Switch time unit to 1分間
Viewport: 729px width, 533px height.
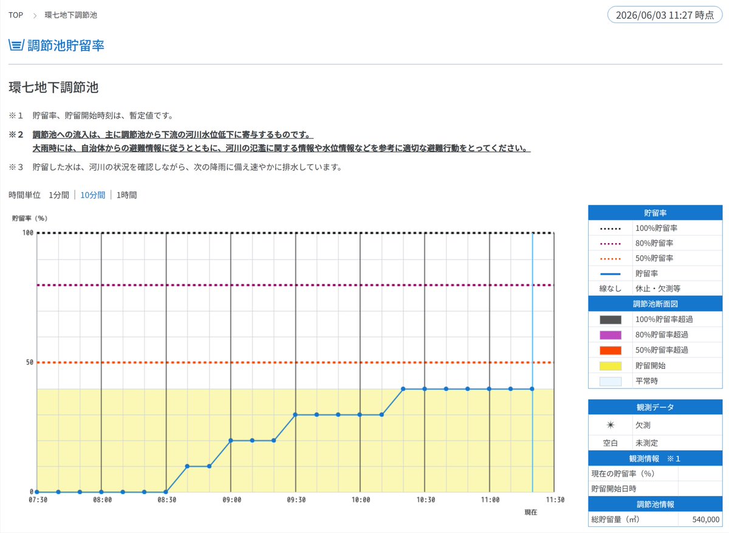(59, 195)
